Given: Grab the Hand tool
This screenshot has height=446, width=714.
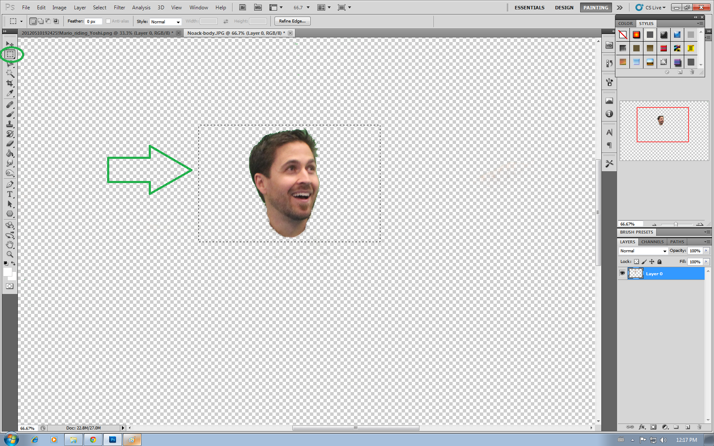Looking at the screenshot, I should click(x=10, y=244).
